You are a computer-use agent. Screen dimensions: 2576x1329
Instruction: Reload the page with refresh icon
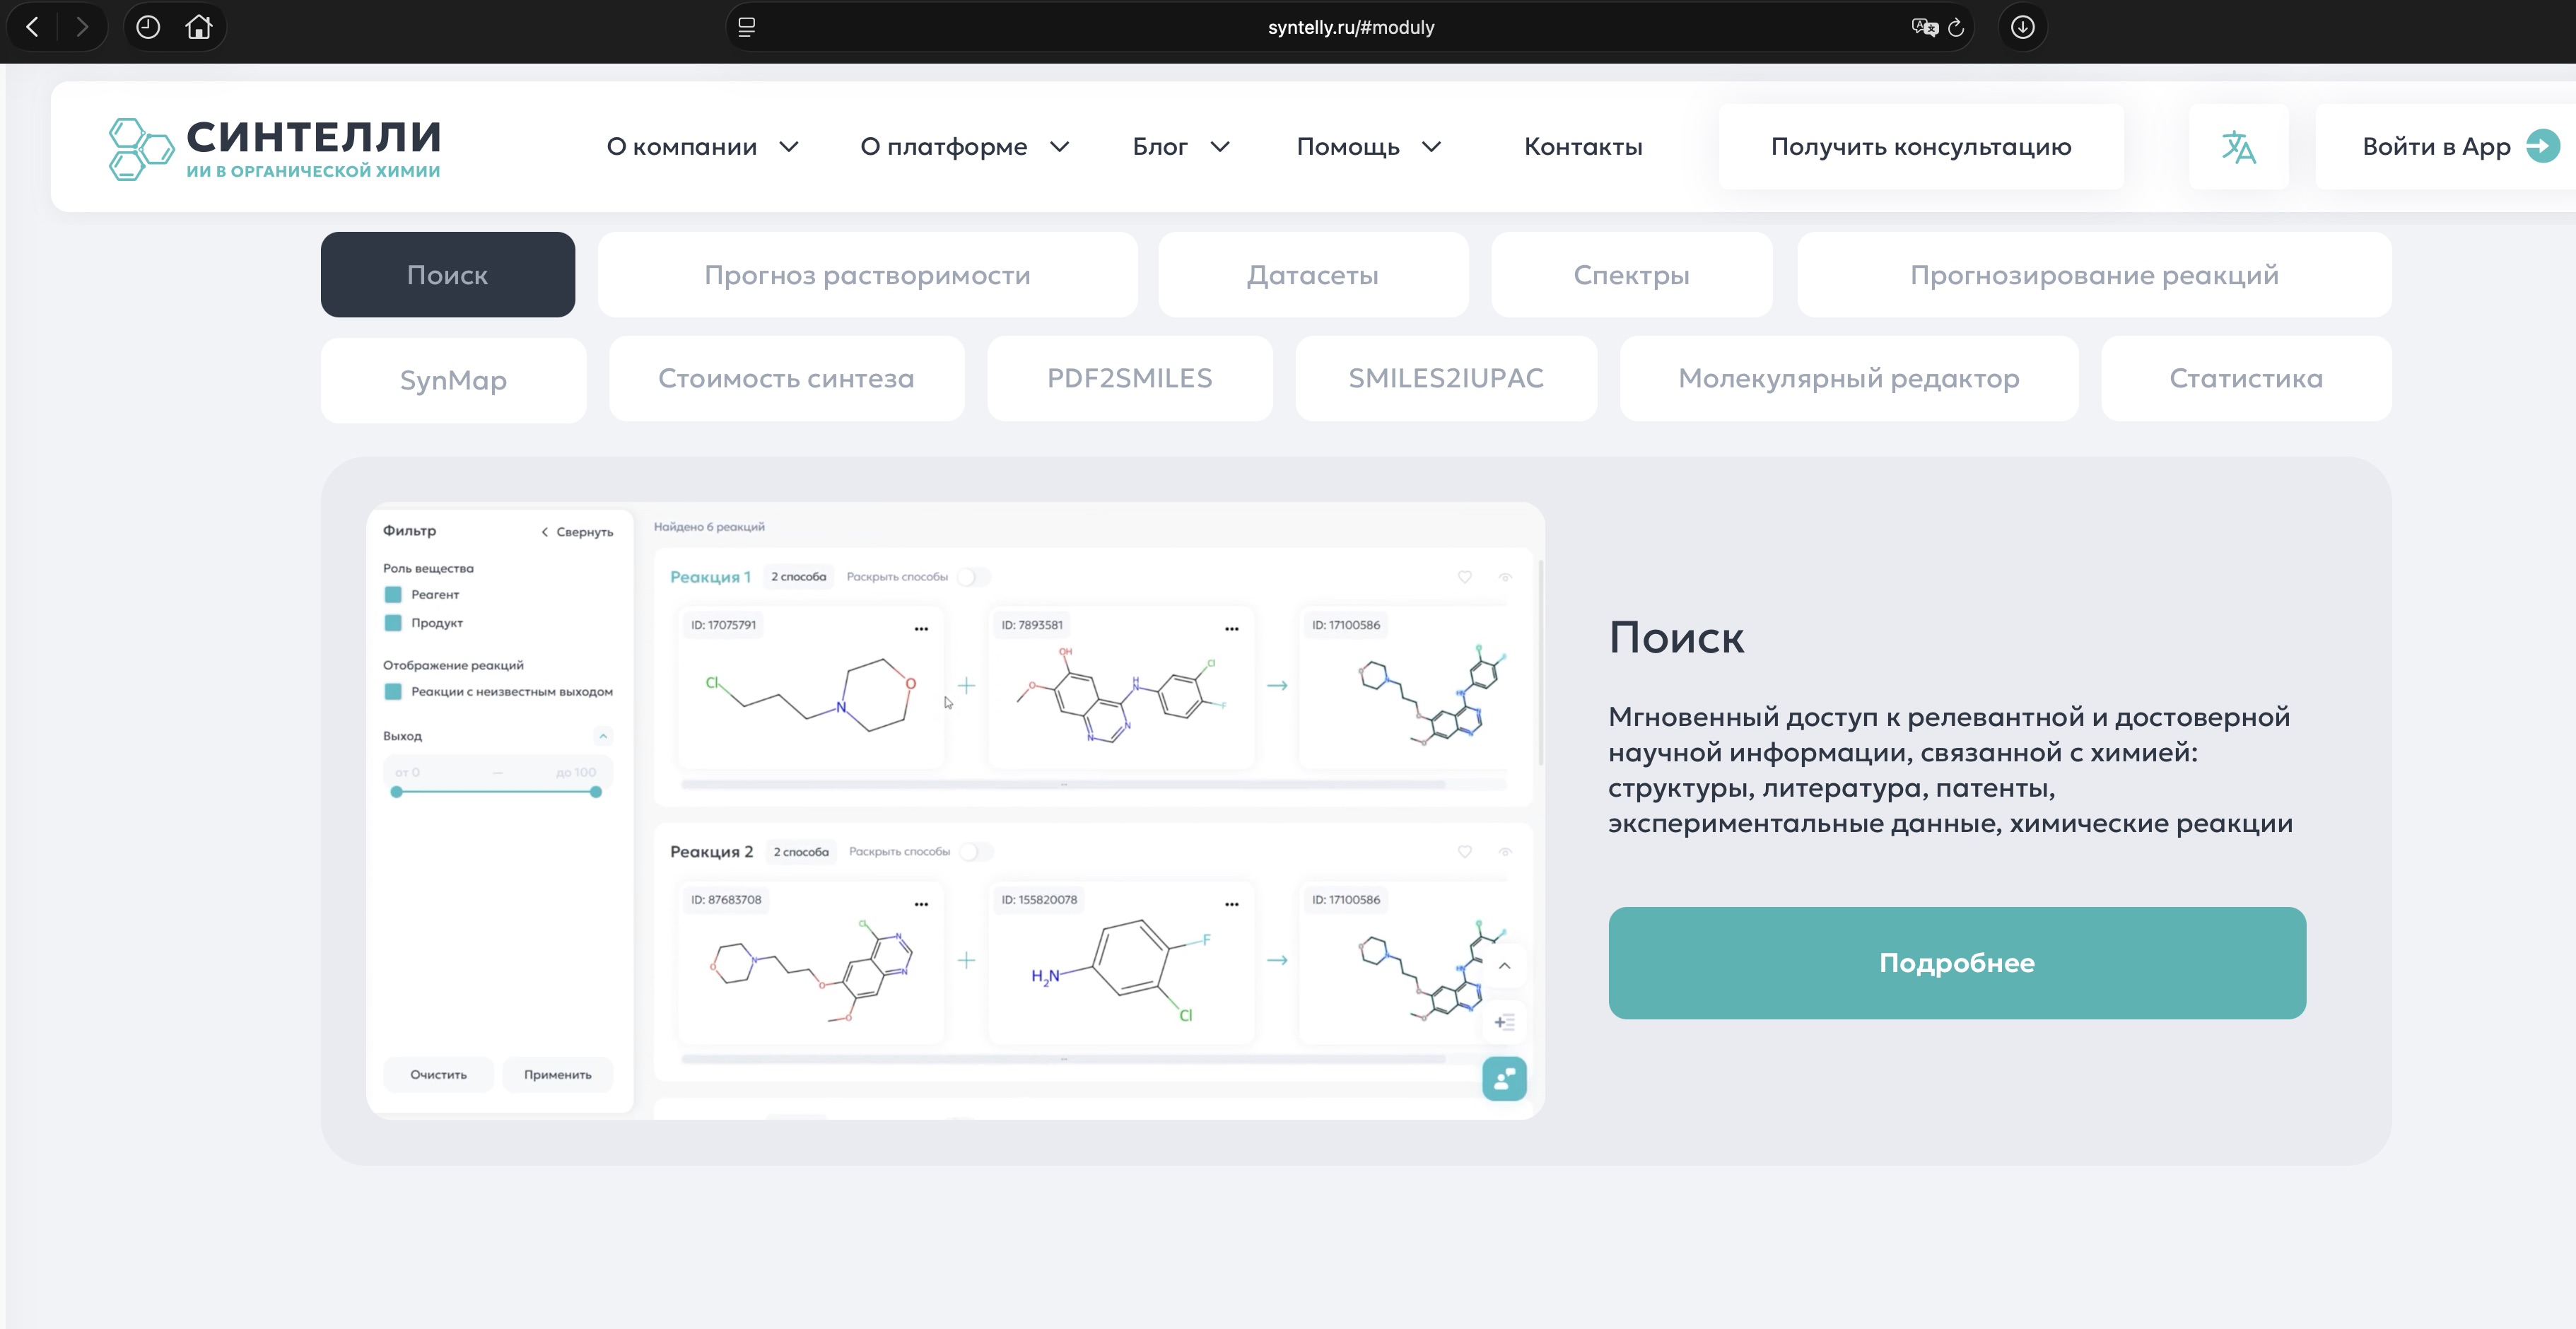click(x=1956, y=28)
